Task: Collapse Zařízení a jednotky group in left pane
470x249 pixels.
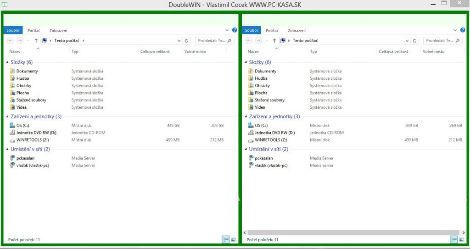Action: [x=7, y=116]
